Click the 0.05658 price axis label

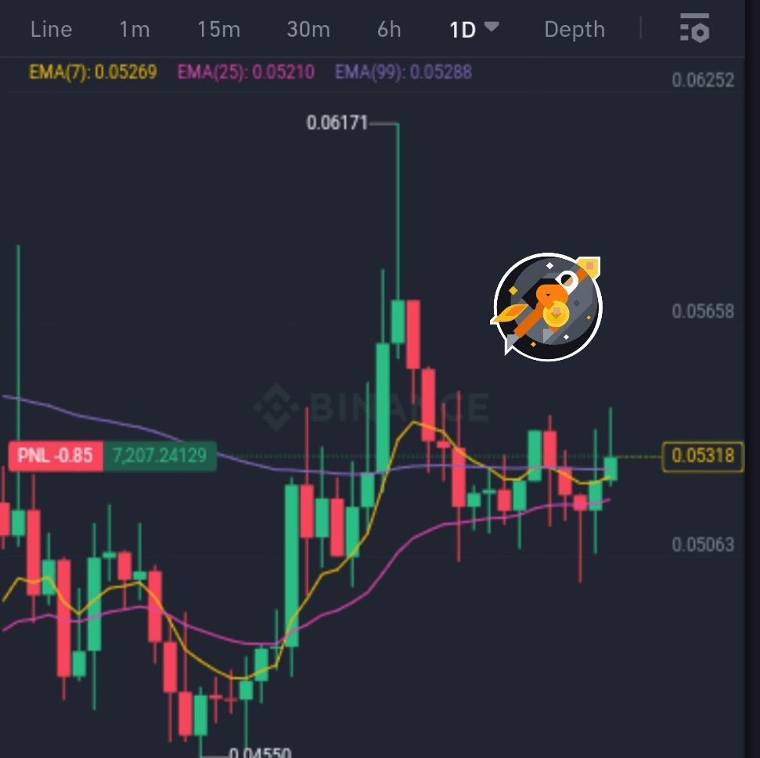click(x=703, y=311)
